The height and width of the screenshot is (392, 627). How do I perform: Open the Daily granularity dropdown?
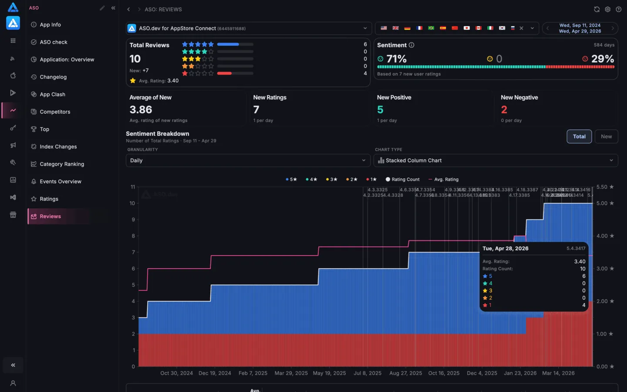click(x=248, y=160)
